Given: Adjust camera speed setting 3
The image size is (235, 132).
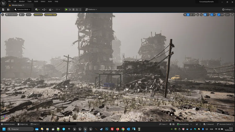Looking at the screenshot, I should 227,15.
